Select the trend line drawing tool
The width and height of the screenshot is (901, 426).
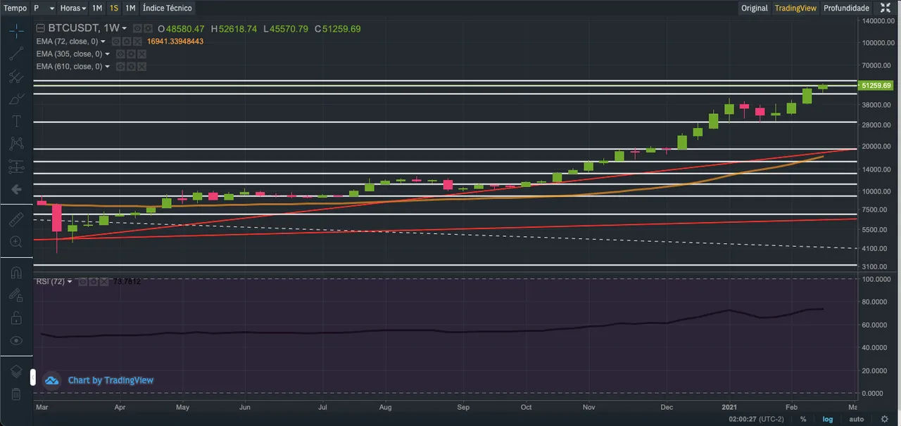pyautogui.click(x=16, y=54)
